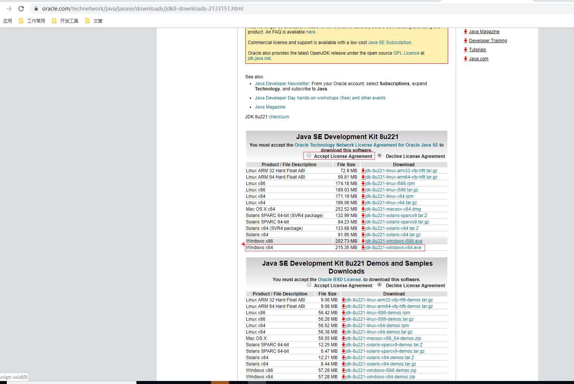Click red arrow icon beside Java.com
The image size is (574, 384).
(466, 59)
